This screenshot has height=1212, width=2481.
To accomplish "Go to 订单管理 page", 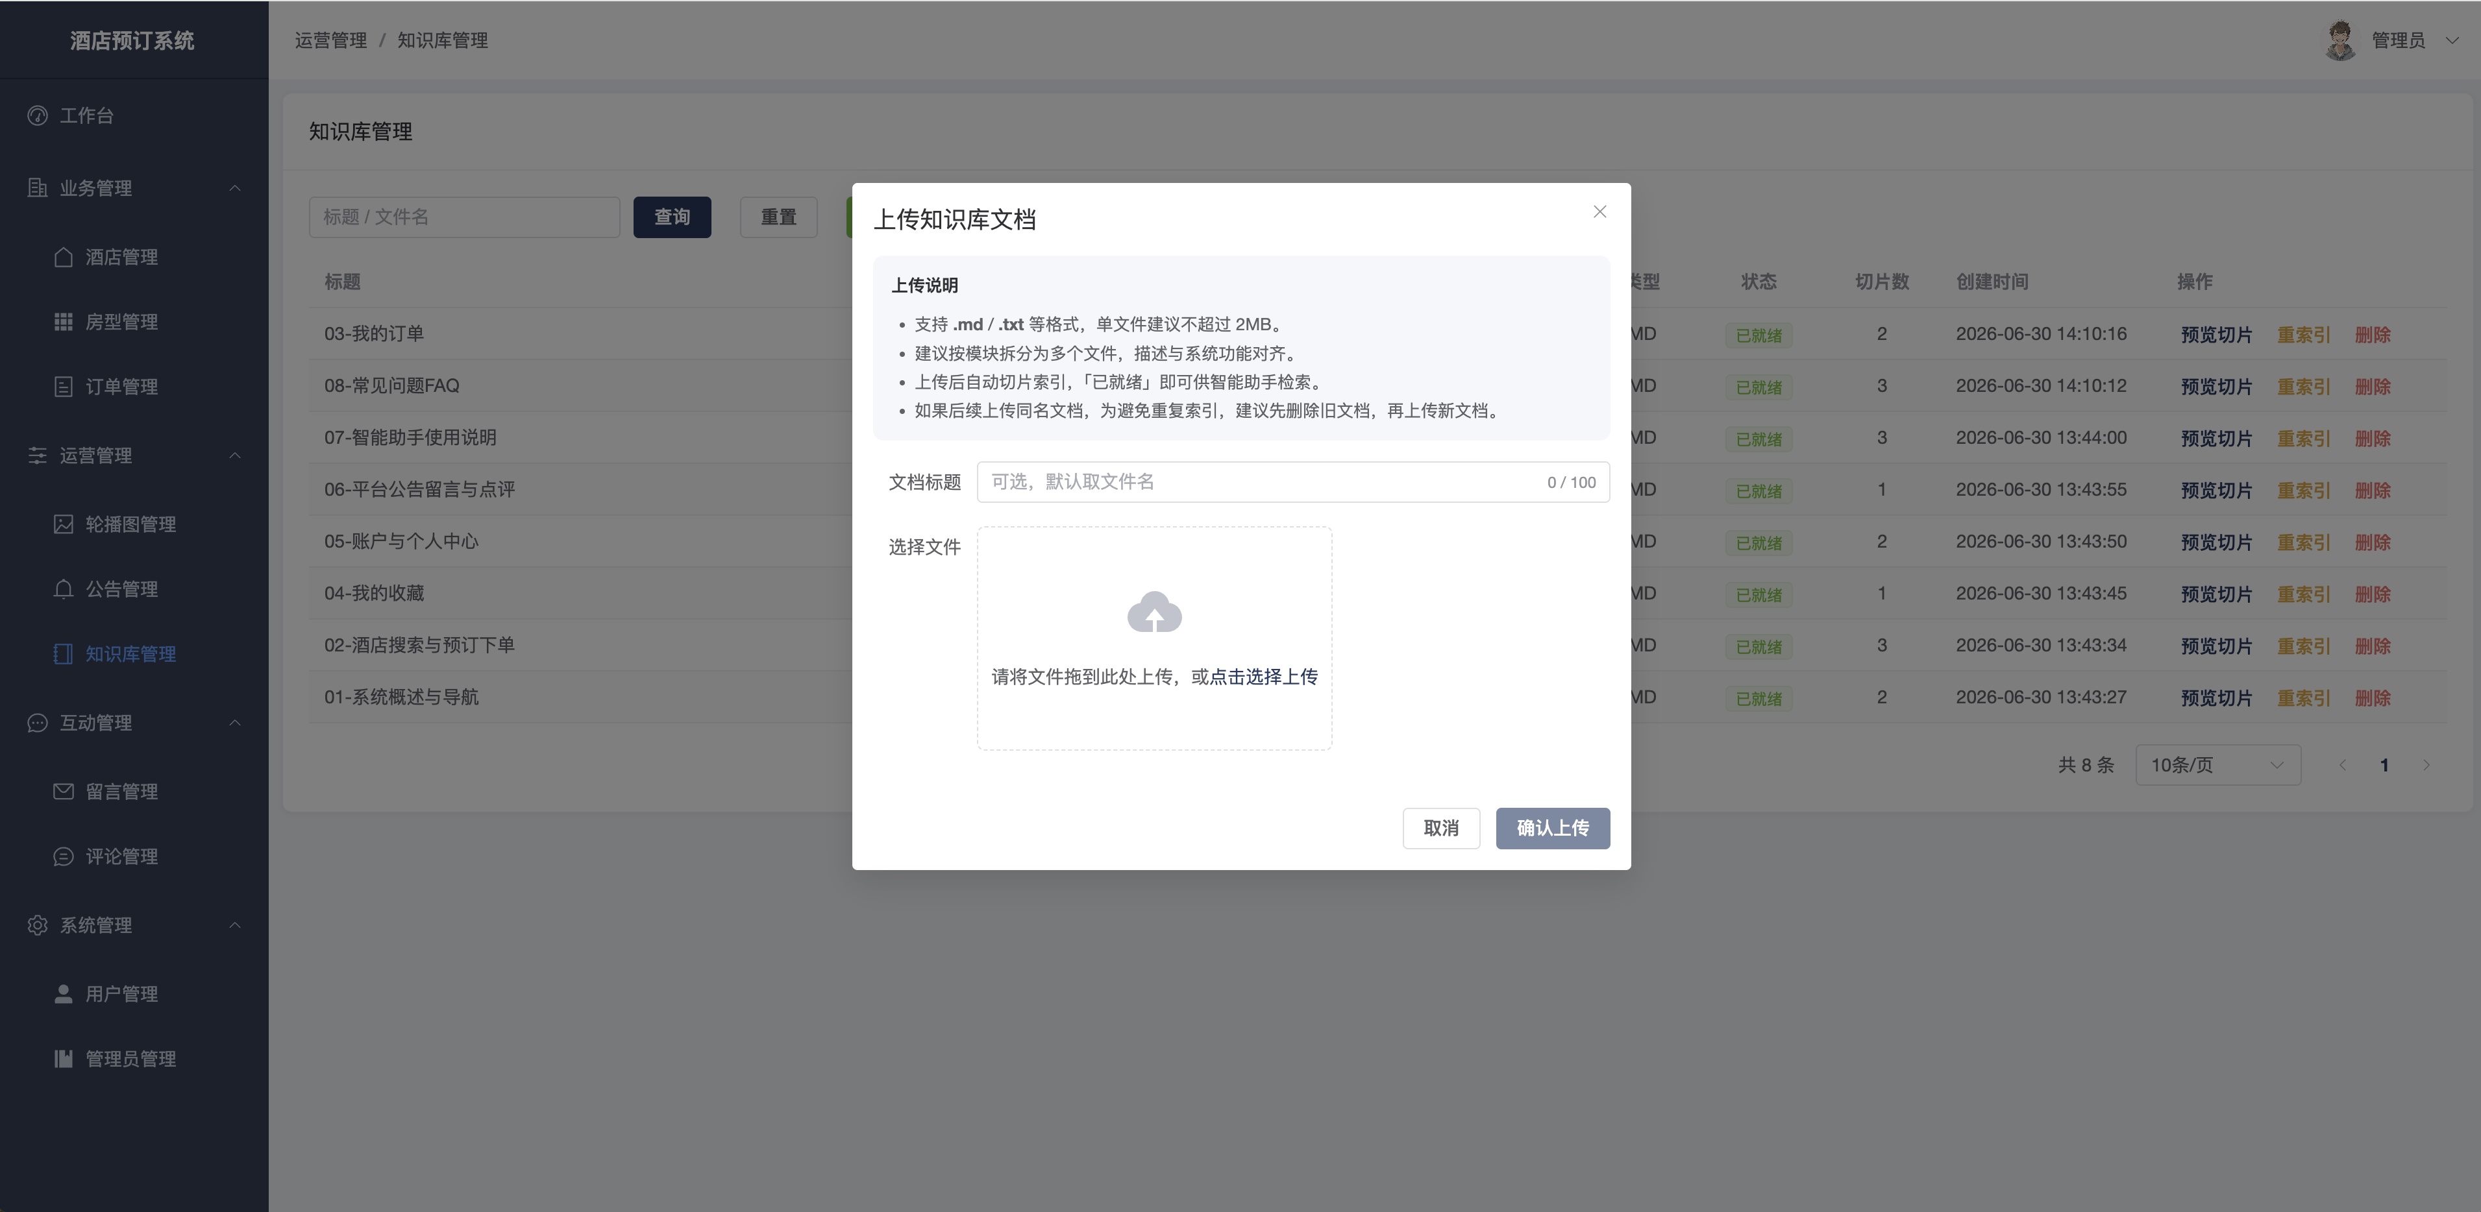I will click(134, 386).
